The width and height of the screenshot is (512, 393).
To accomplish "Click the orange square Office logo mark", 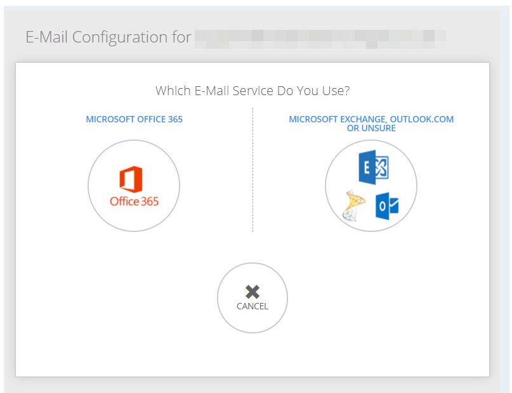I will tap(131, 179).
